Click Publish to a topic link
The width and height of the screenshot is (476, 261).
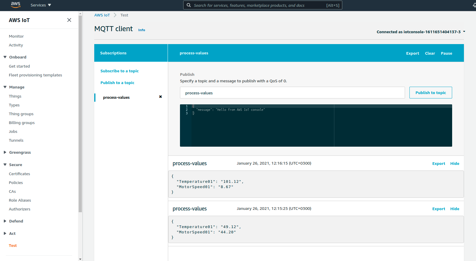[118, 83]
